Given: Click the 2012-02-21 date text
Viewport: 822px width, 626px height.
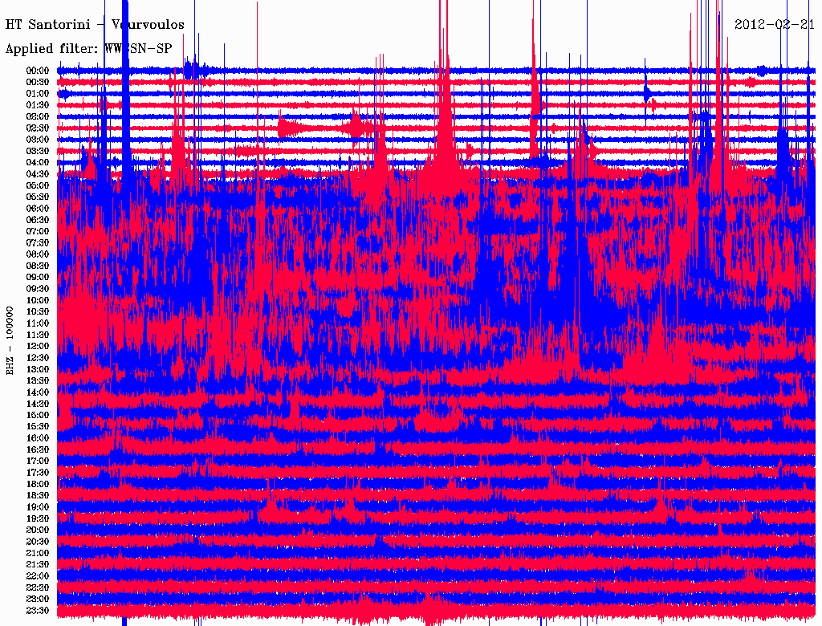Looking at the screenshot, I should [x=775, y=24].
